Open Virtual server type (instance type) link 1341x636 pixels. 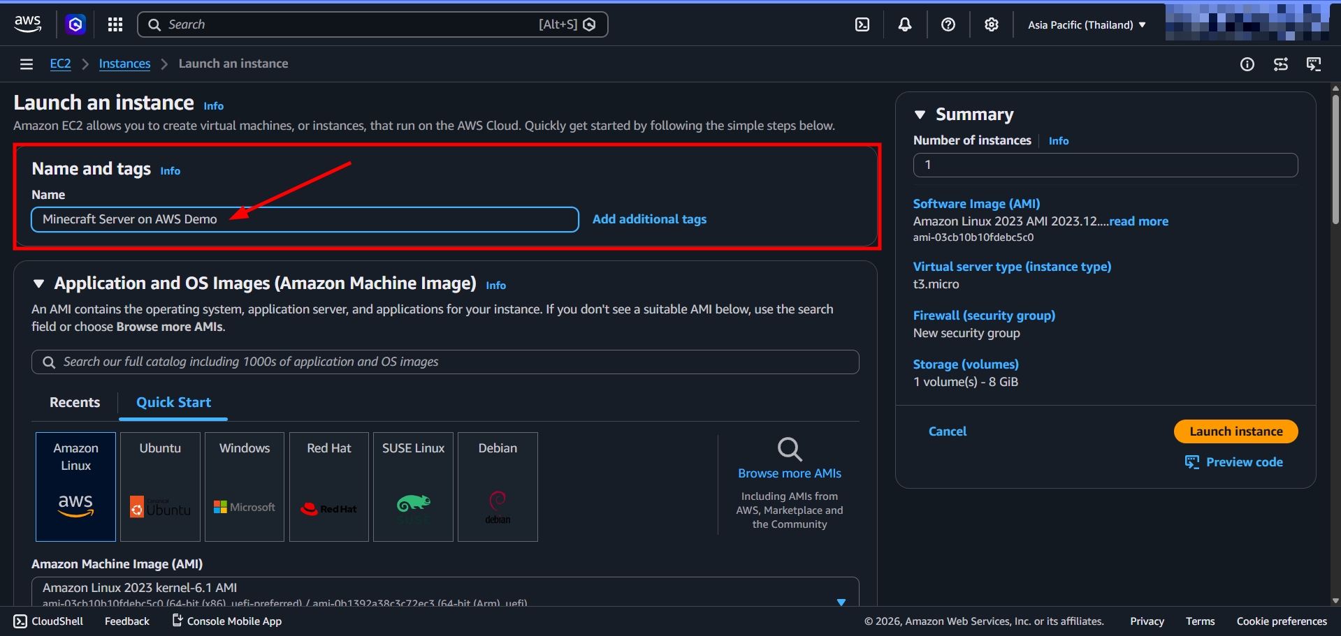[1012, 267]
